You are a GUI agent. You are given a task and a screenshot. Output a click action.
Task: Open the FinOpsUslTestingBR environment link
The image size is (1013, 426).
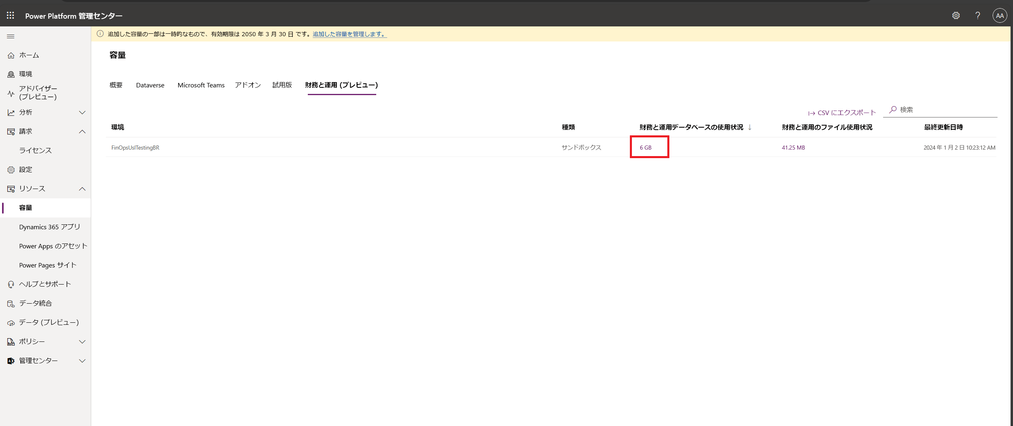click(x=135, y=148)
